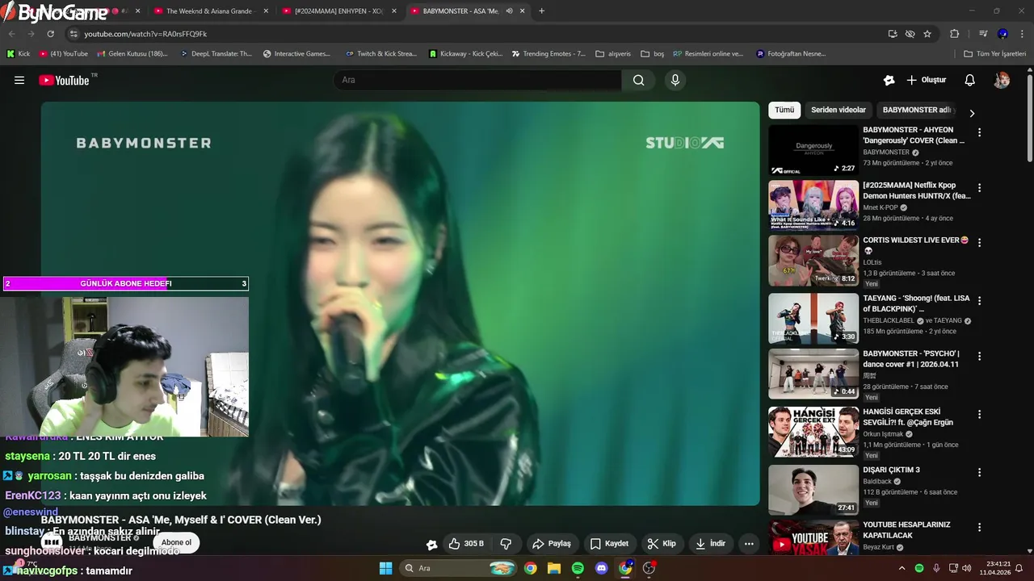Bookmark this page with the star icon
Image resolution: width=1034 pixels, height=581 pixels.
click(927, 34)
